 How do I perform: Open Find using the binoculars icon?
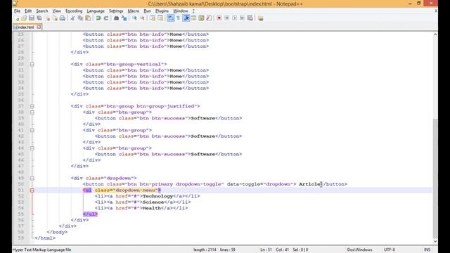pos(116,18)
